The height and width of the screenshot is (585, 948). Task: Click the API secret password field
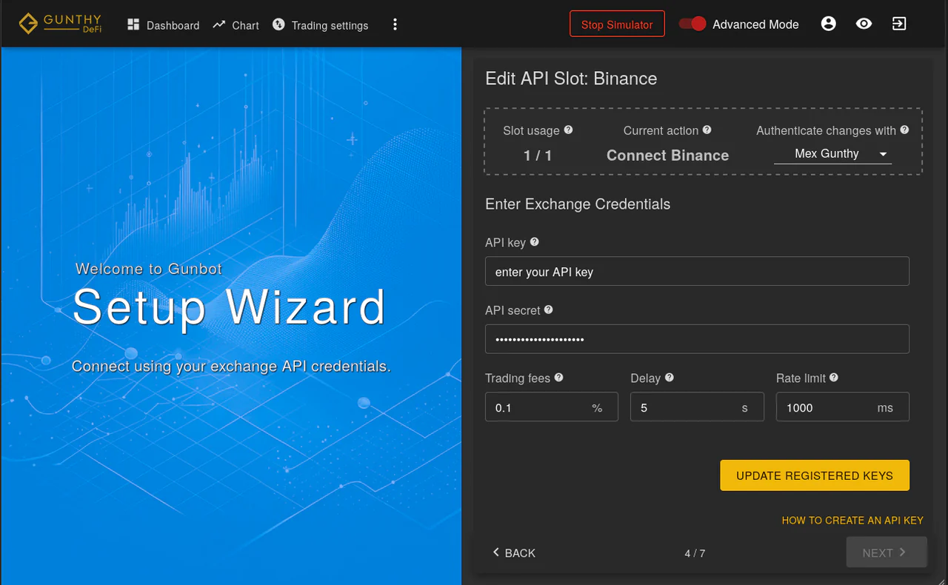coord(697,339)
